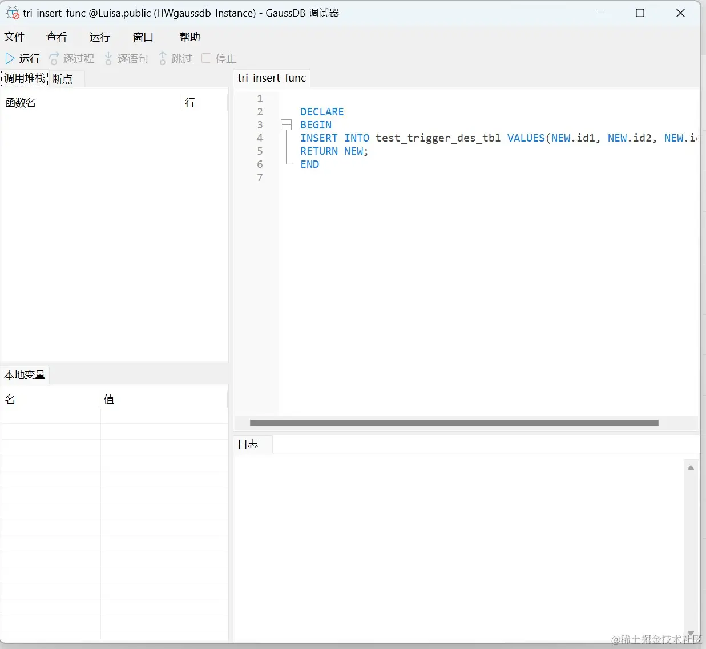This screenshot has height=649, width=706.
Task: Click test_trigger_des_tbl in the INSERT line
Action: [438, 138]
